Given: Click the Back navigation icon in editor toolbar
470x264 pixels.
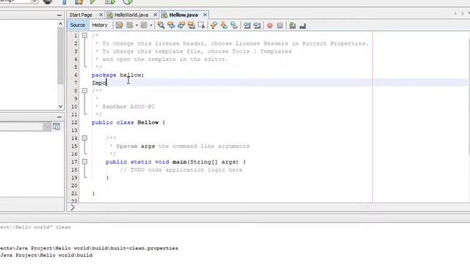Looking at the screenshot, I should point(129,26).
